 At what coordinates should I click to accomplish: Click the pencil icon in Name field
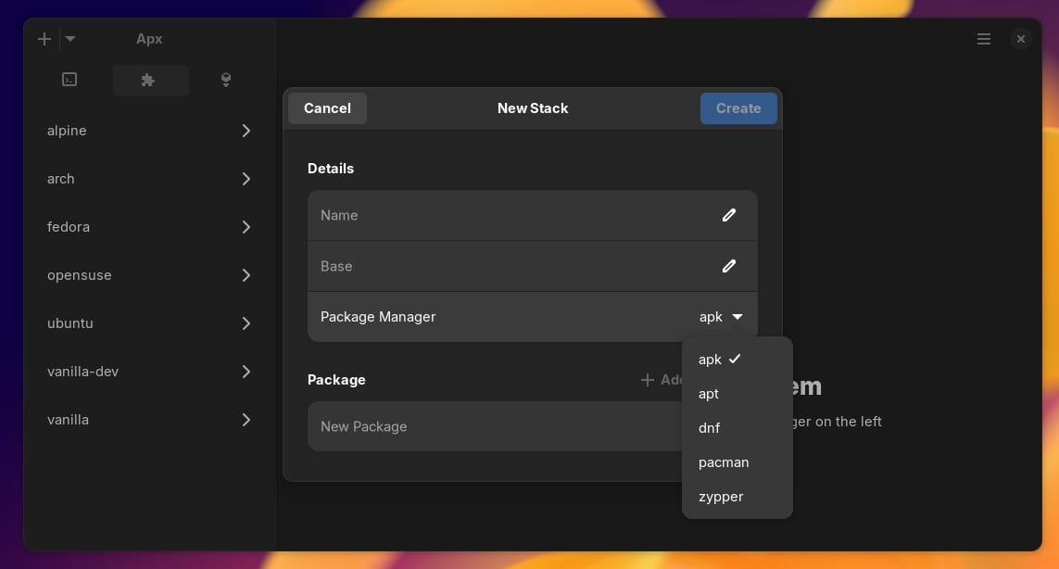point(728,215)
